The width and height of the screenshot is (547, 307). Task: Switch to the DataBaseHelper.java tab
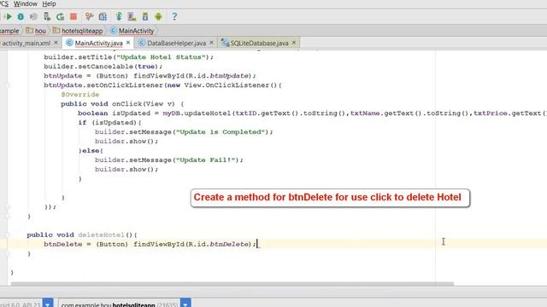[176, 43]
